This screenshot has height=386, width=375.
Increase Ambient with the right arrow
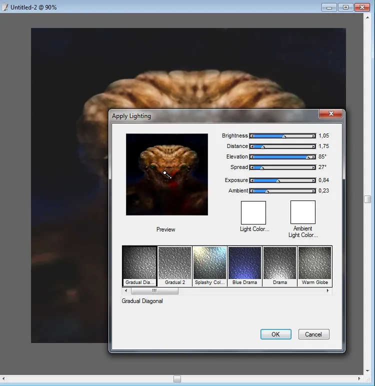[313, 191]
